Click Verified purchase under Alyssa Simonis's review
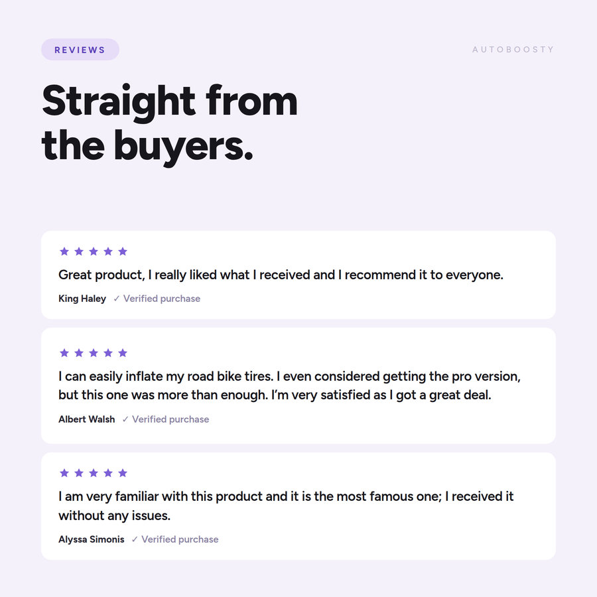This screenshot has height=597, width=597. pyautogui.click(x=180, y=539)
